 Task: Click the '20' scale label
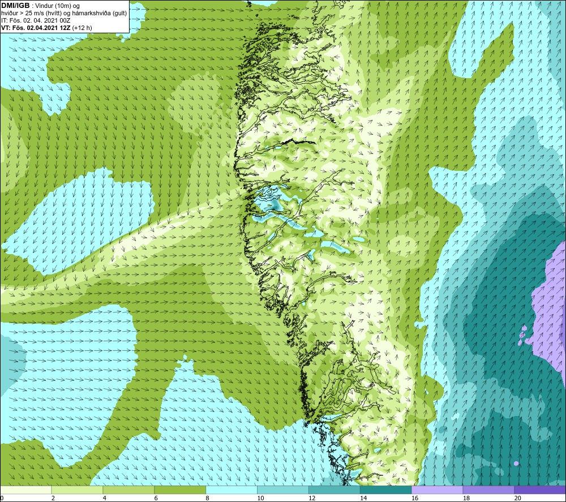[518, 498]
